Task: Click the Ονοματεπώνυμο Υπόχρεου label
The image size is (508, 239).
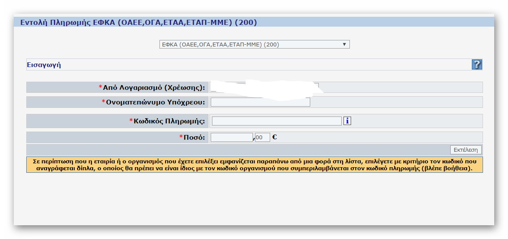Action: pos(155,102)
